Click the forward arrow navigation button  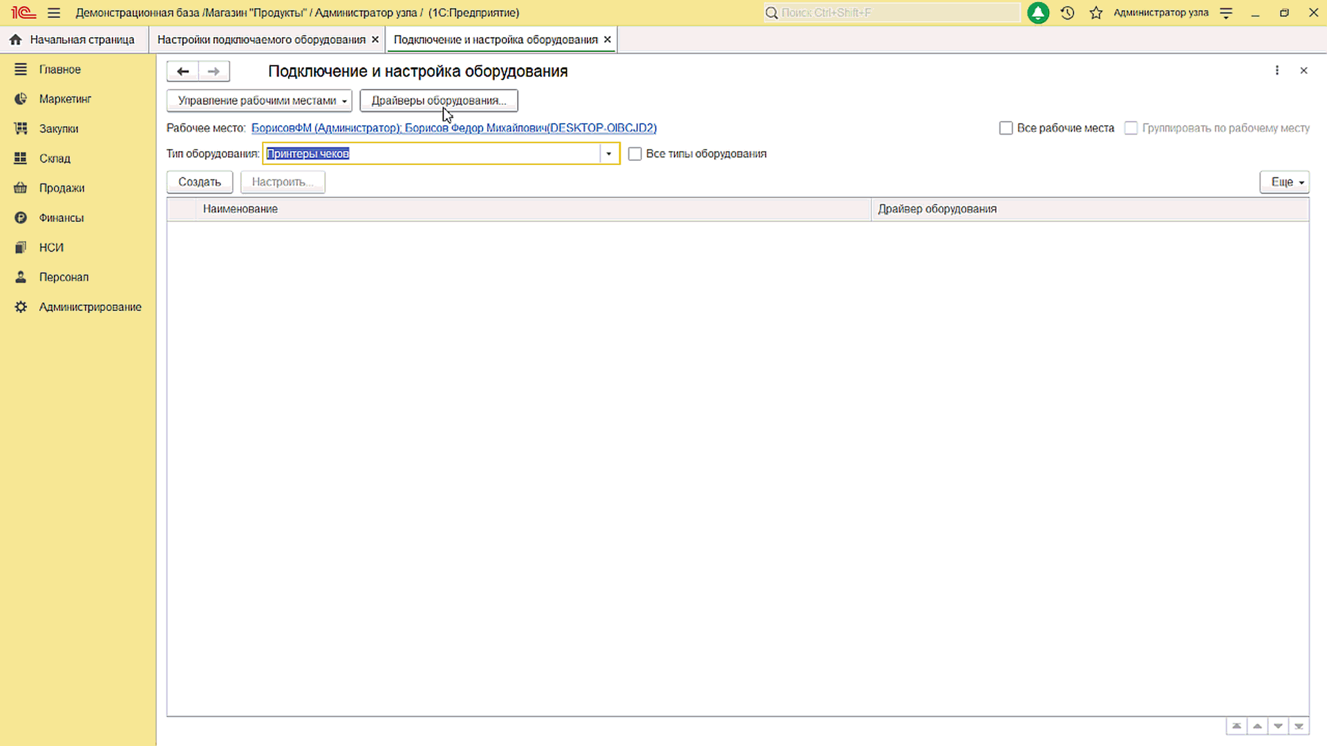point(214,71)
